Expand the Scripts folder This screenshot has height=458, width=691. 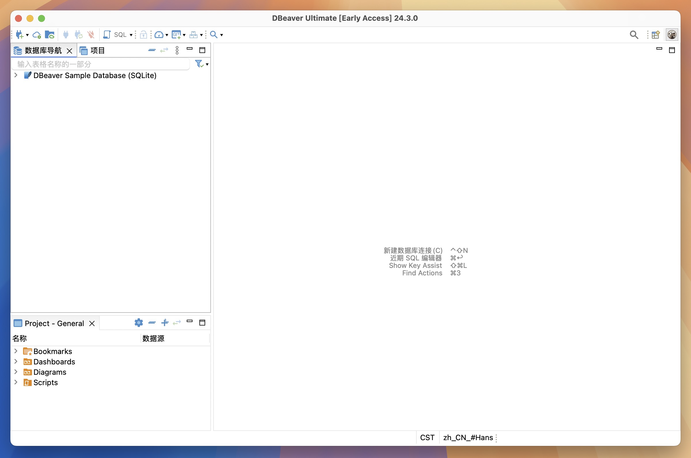pyautogui.click(x=16, y=382)
